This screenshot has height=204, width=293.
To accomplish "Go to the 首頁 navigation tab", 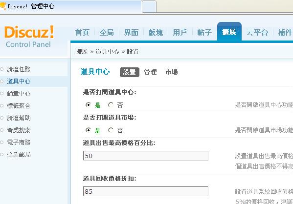I will click(x=82, y=32).
